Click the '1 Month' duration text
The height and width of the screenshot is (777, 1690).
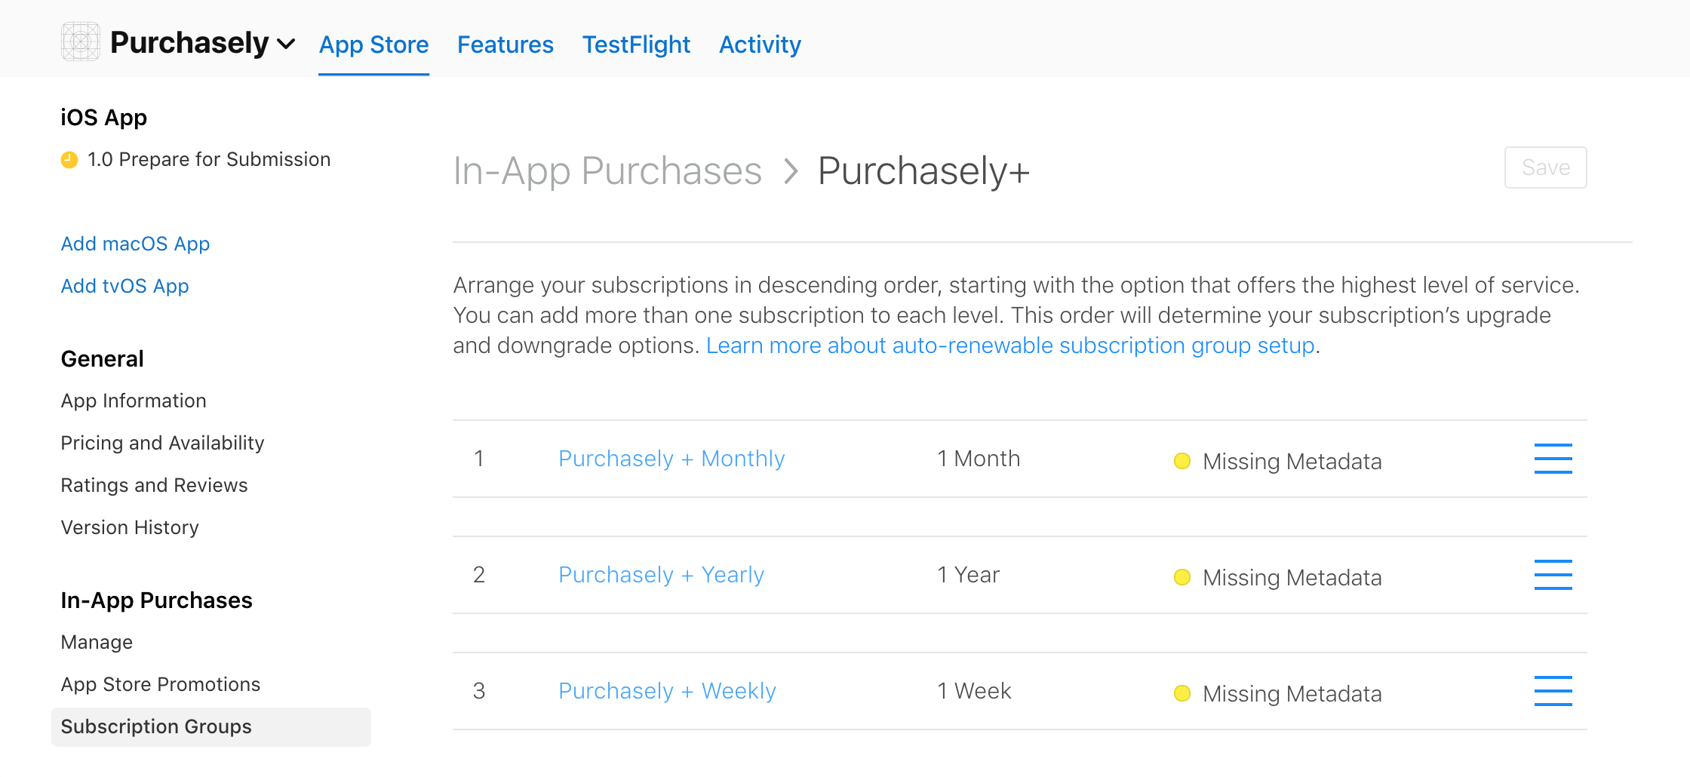tap(979, 459)
